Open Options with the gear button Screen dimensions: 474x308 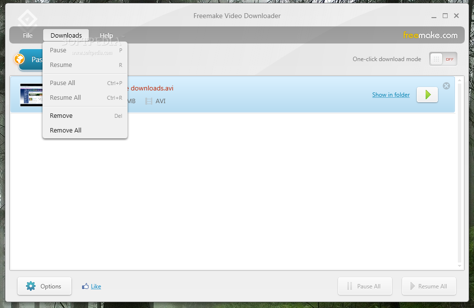point(44,286)
